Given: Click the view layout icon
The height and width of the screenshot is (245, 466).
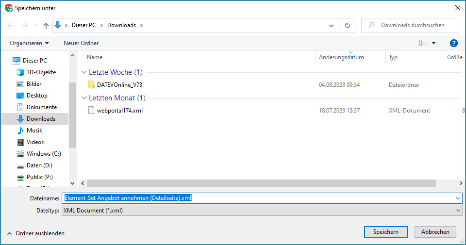Looking at the screenshot, I should click(423, 43).
